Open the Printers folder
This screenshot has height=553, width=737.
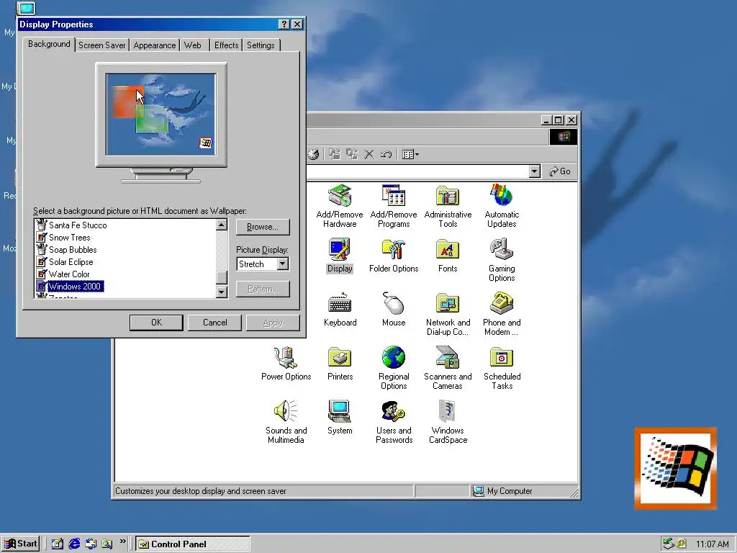pos(340,364)
